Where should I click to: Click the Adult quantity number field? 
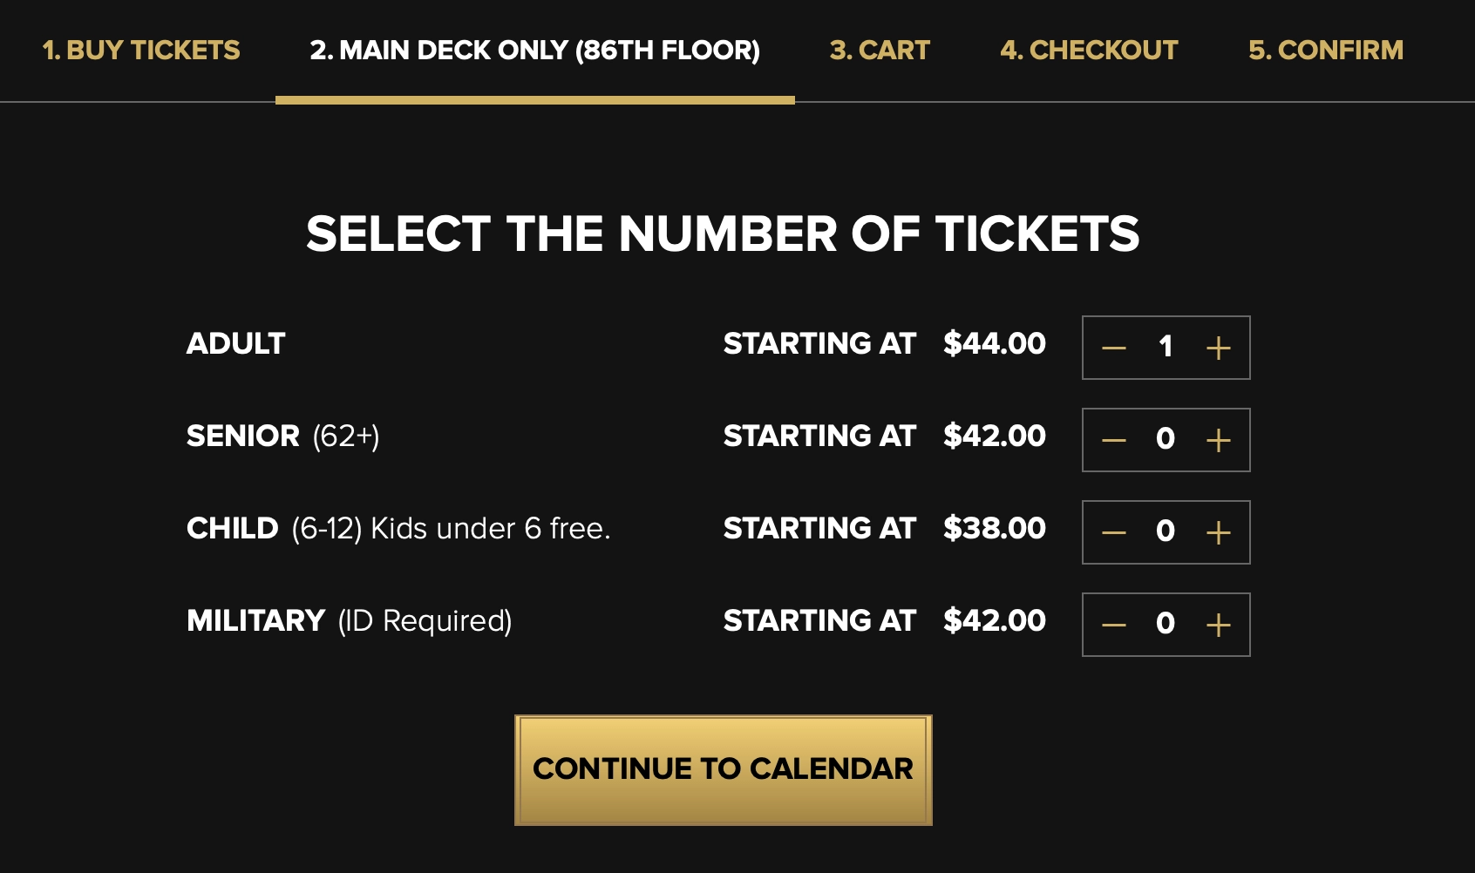coord(1166,348)
